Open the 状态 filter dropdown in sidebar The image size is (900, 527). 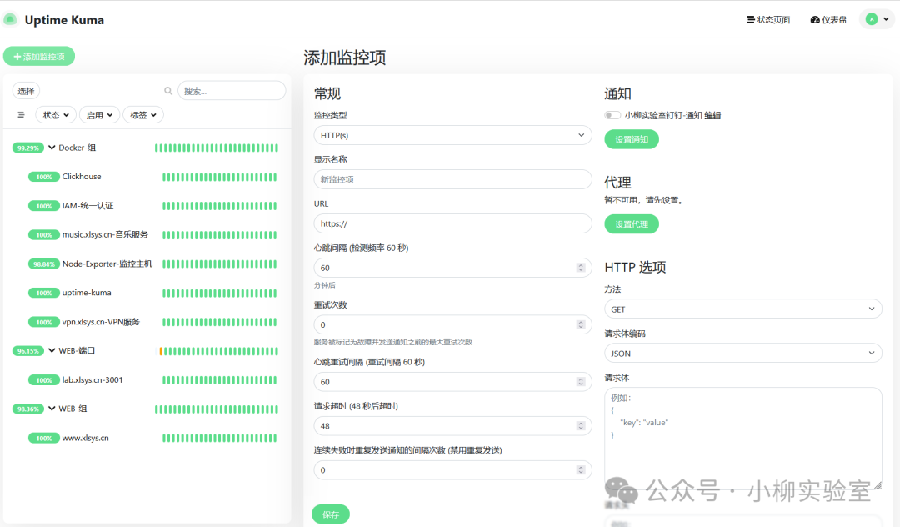pyautogui.click(x=55, y=114)
